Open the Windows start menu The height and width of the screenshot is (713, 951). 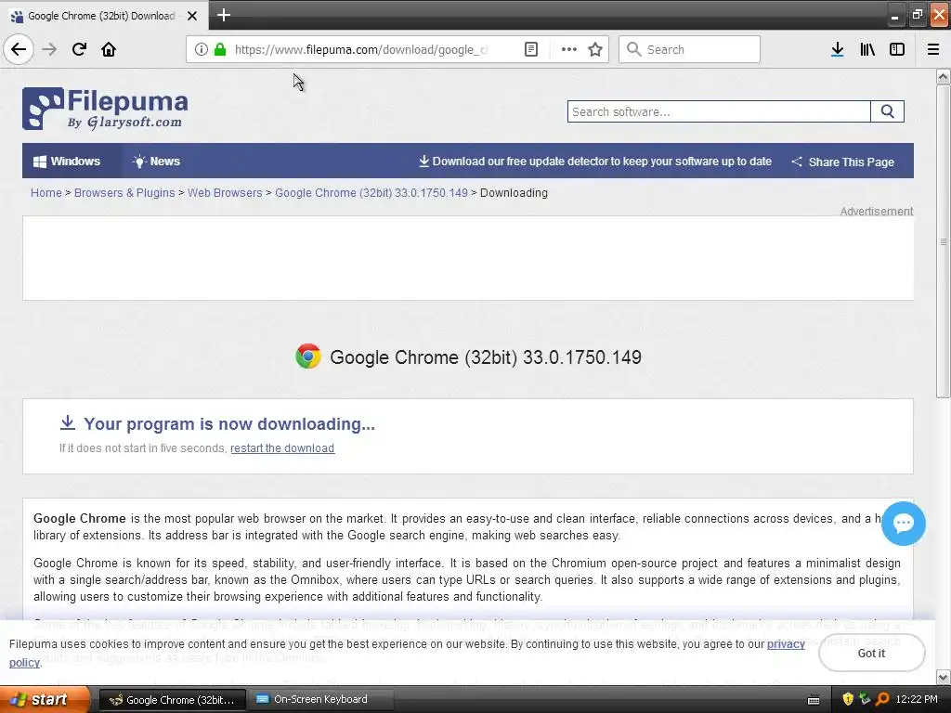pos(45,700)
